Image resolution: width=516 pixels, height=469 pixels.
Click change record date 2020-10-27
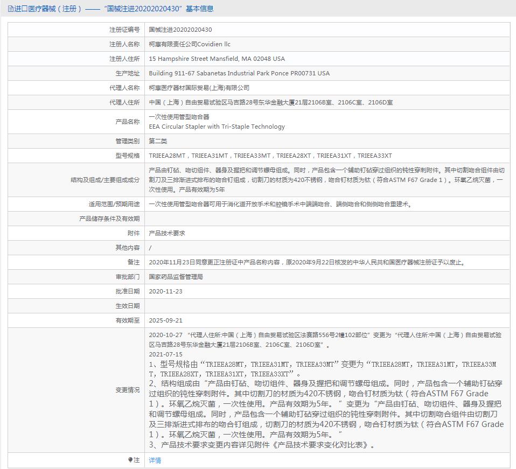[165, 335]
